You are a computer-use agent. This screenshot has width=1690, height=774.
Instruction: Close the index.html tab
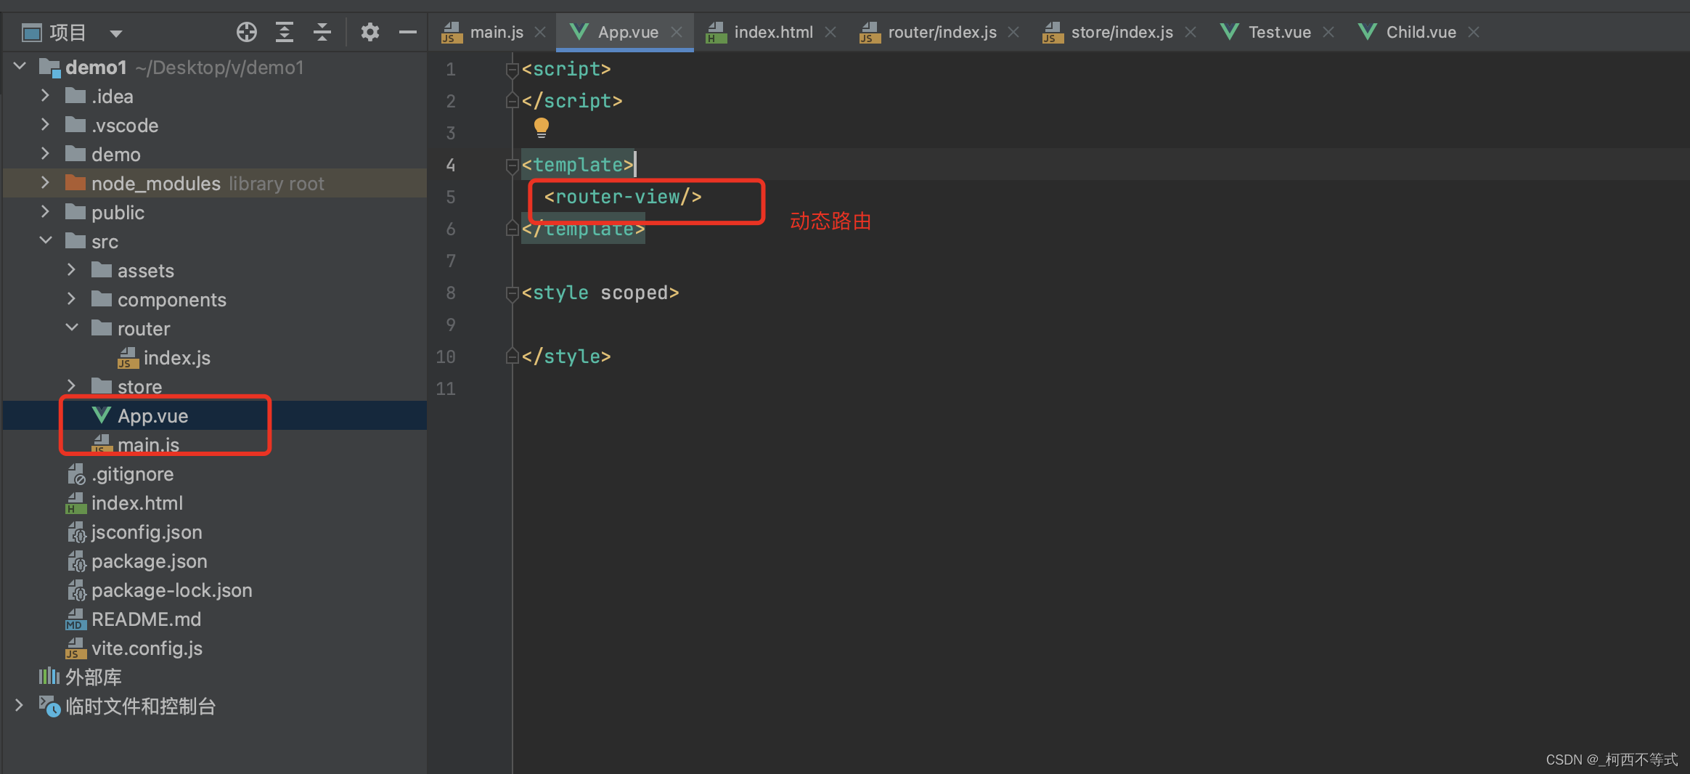coord(830,33)
